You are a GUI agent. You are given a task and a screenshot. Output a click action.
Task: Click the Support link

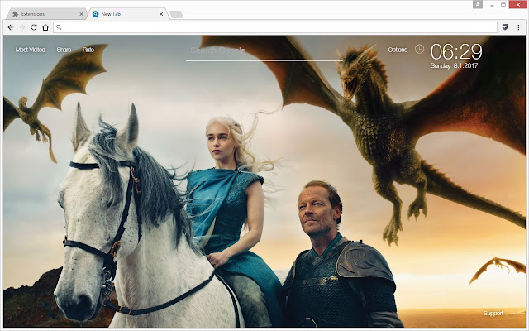tap(493, 313)
